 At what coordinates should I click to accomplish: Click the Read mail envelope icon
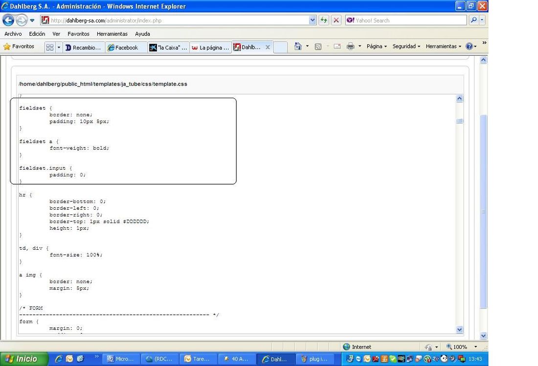tap(337, 46)
